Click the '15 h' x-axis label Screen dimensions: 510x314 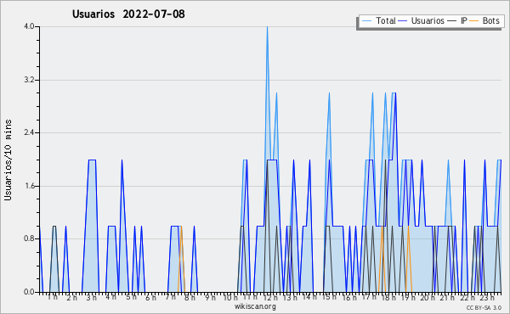point(329,297)
